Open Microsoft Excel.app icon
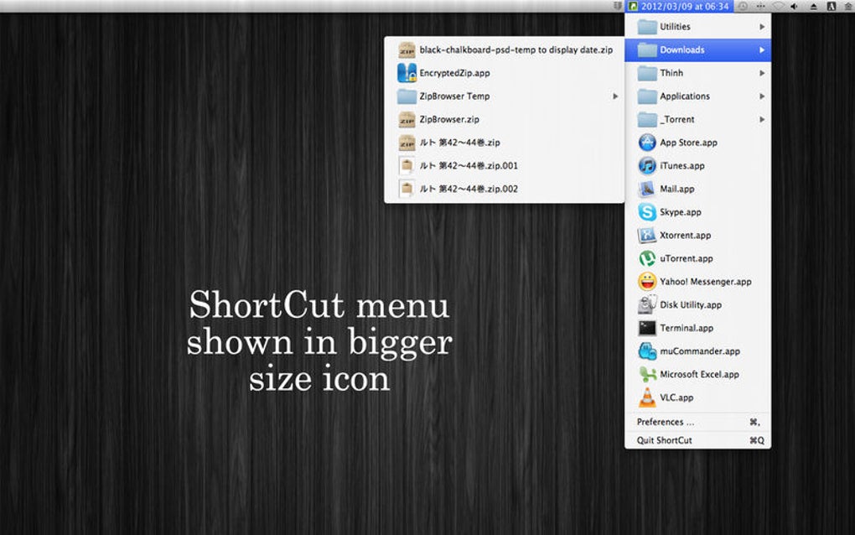The height and width of the screenshot is (535, 855). 647,374
